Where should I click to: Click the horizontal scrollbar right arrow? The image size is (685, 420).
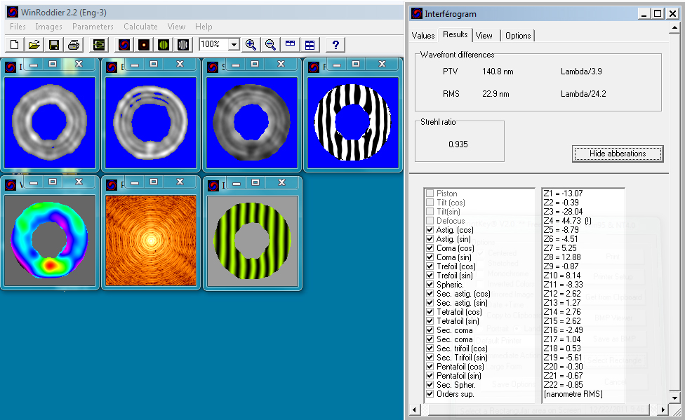663,409
